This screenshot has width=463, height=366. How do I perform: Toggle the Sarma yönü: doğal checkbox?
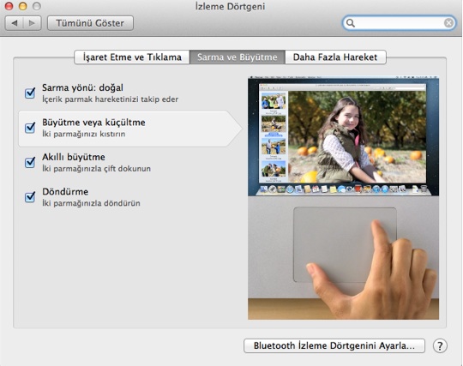30,93
